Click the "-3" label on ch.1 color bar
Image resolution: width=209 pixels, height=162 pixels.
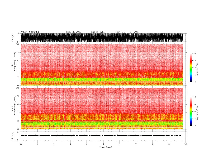coord(195,53)
